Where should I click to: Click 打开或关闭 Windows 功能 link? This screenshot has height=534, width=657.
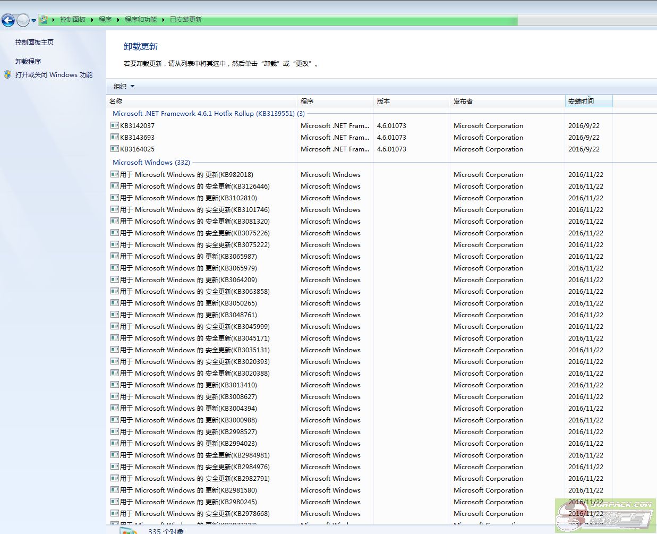[x=54, y=75]
